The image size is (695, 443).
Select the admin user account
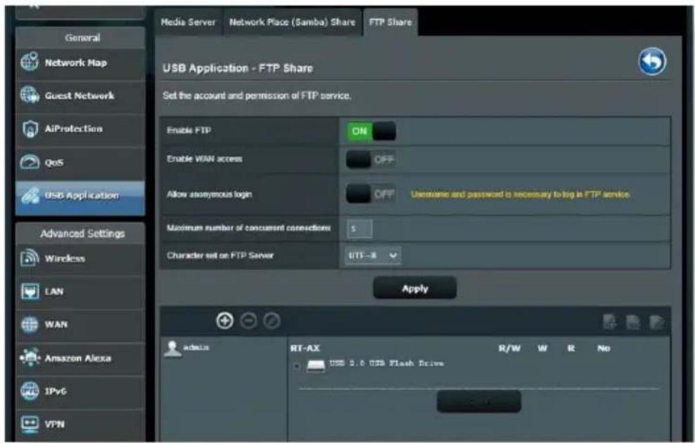187,348
